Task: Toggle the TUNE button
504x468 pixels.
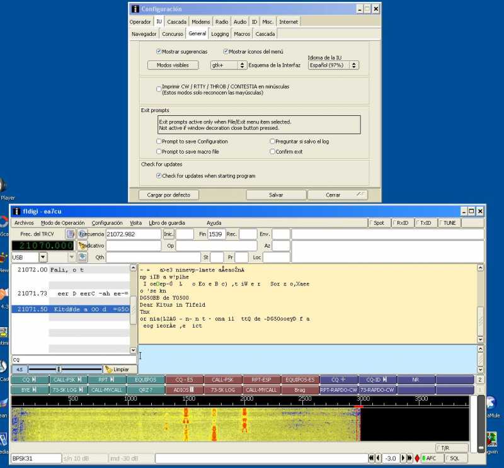Action: pos(449,223)
